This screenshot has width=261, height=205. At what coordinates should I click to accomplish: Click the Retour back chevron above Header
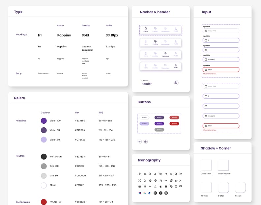[x=142, y=81]
